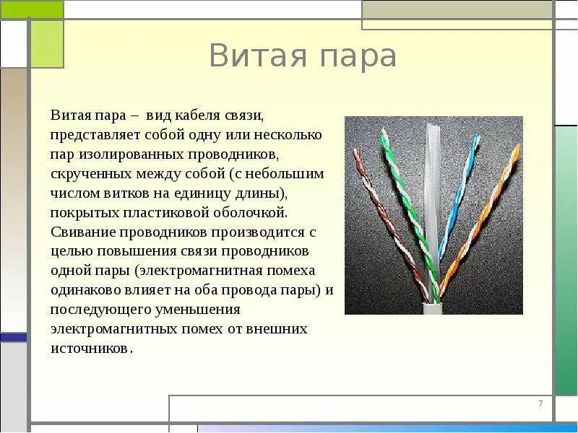Click the line "Свивание проводников производится с"
This screenshot has height=433, width=578.
click(x=184, y=232)
